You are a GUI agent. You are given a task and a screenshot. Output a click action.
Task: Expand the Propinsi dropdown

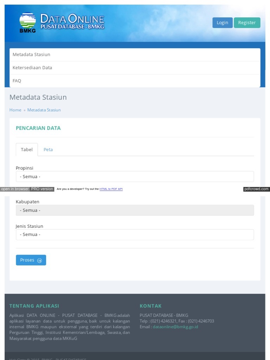pos(135,176)
